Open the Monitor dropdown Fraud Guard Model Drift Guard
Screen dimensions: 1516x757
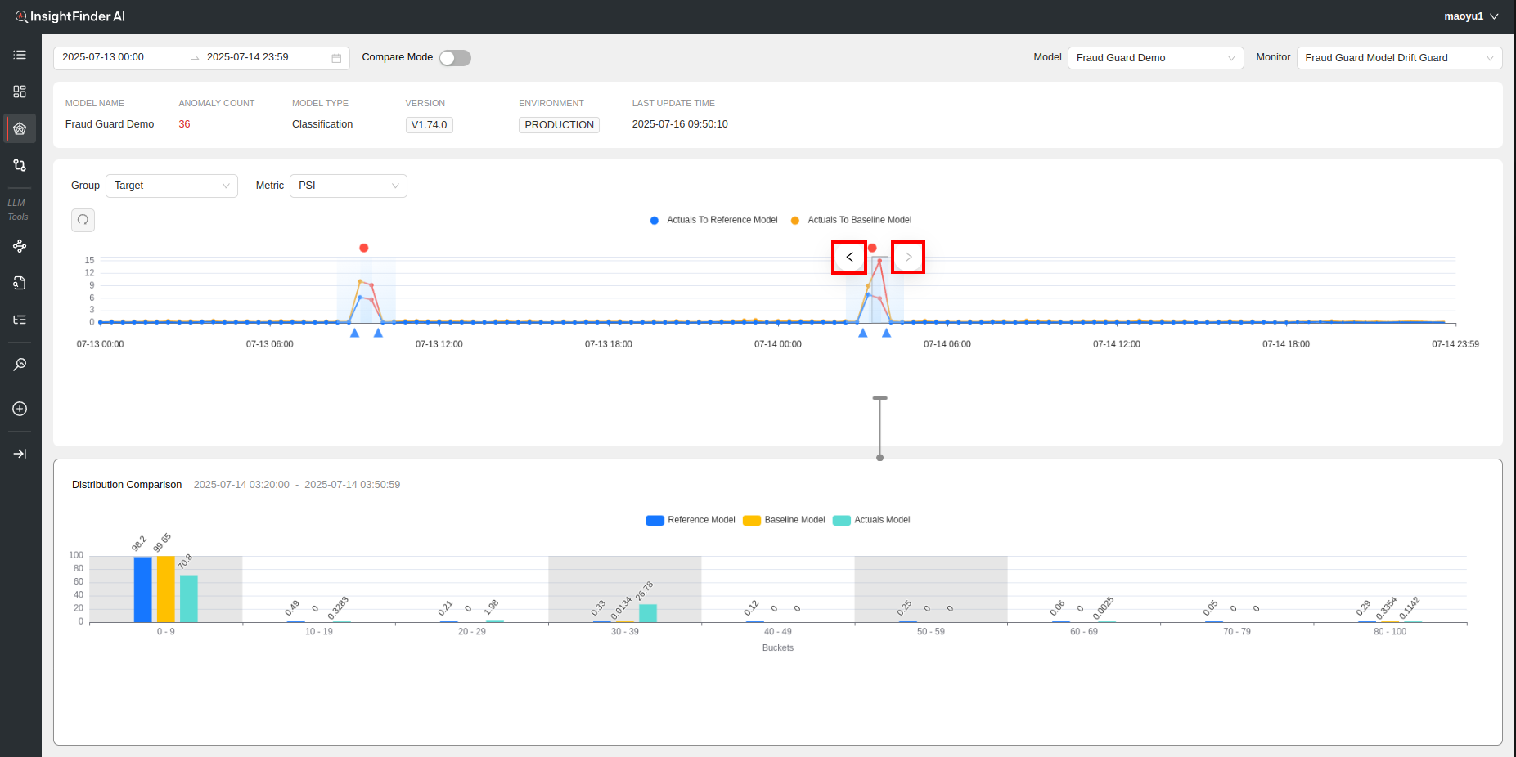[1398, 58]
